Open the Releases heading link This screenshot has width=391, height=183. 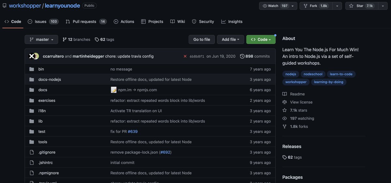(292, 147)
